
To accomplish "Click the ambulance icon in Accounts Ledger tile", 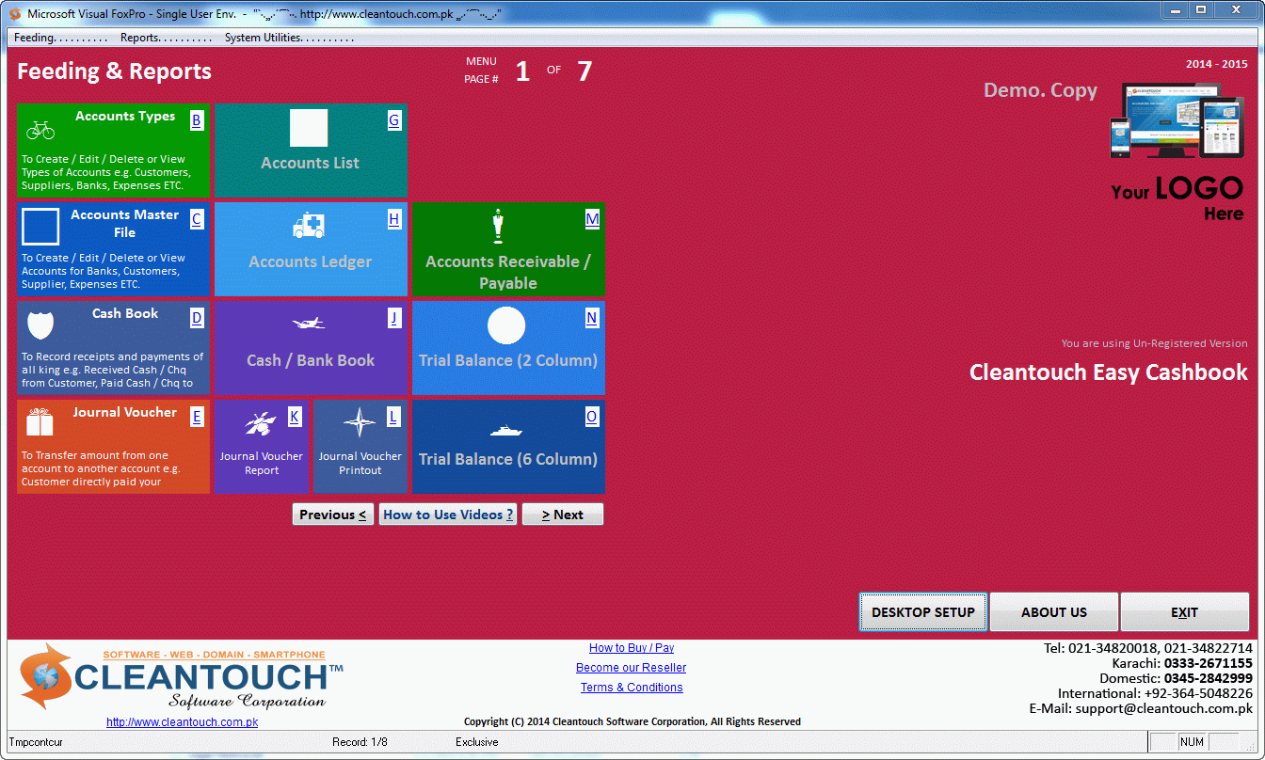I will click(309, 226).
